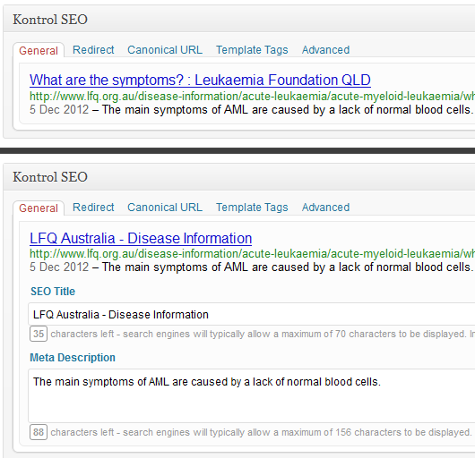Open the Redirect tab in top panel
This screenshot has height=458, width=475.
click(93, 50)
